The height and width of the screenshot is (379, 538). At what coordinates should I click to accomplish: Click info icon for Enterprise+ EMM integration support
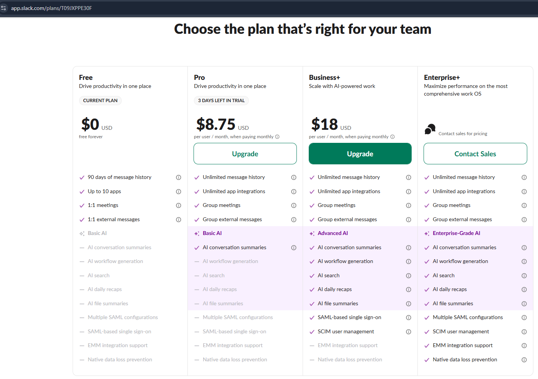click(x=524, y=346)
